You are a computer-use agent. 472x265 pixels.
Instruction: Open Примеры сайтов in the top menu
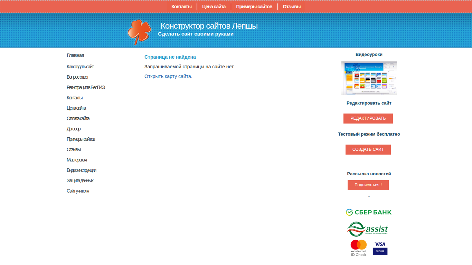(254, 7)
